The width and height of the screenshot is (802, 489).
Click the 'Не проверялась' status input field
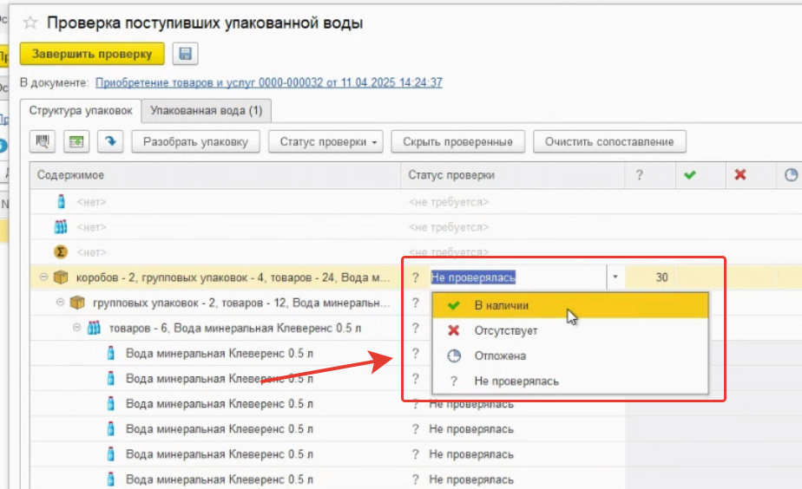point(516,277)
